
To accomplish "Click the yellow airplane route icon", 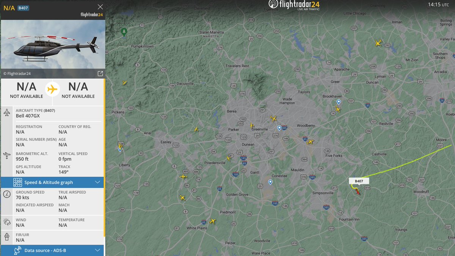I will (x=52, y=90).
